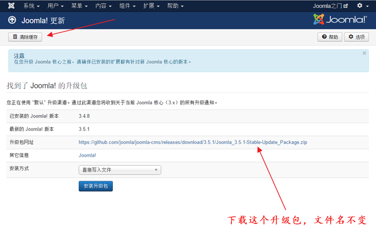Click the GitHub update package zip link

[x=193, y=142]
